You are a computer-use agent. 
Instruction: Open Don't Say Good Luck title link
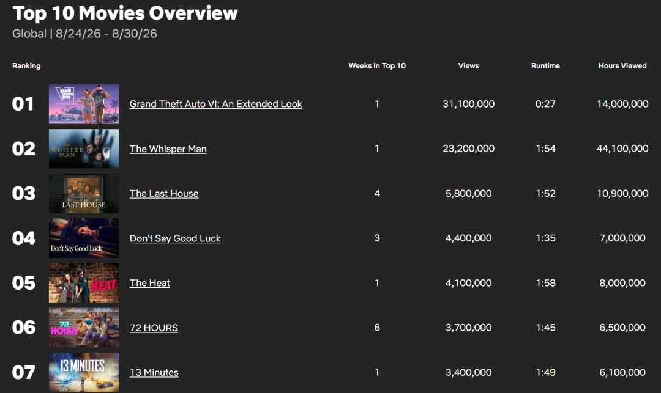tap(175, 238)
